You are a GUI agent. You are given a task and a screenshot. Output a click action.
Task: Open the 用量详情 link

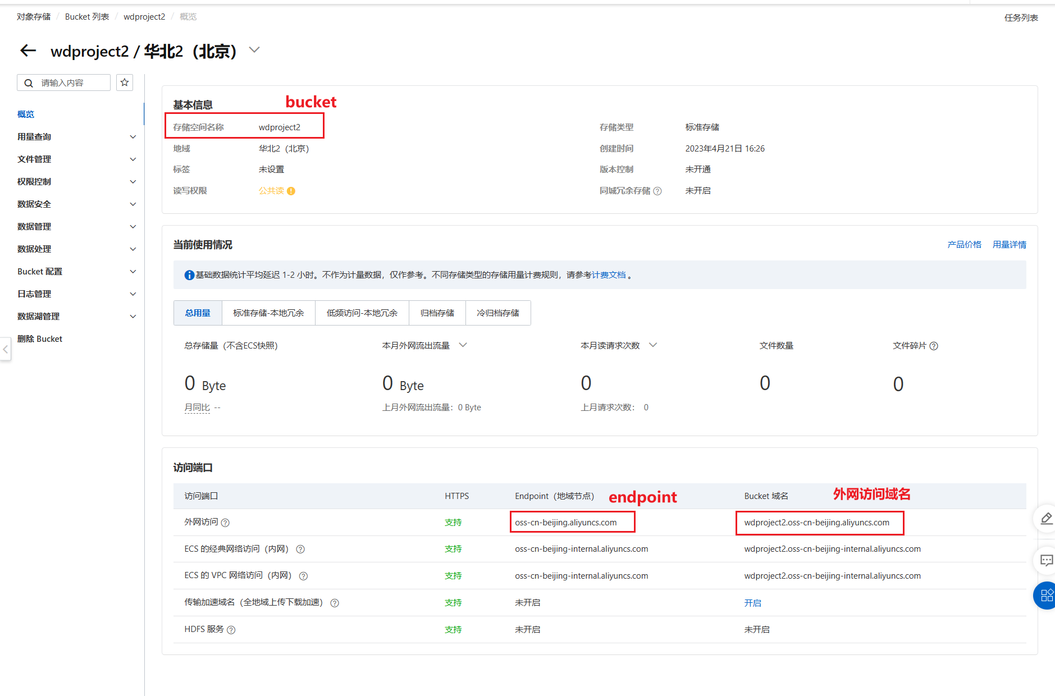click(1010, 245)
